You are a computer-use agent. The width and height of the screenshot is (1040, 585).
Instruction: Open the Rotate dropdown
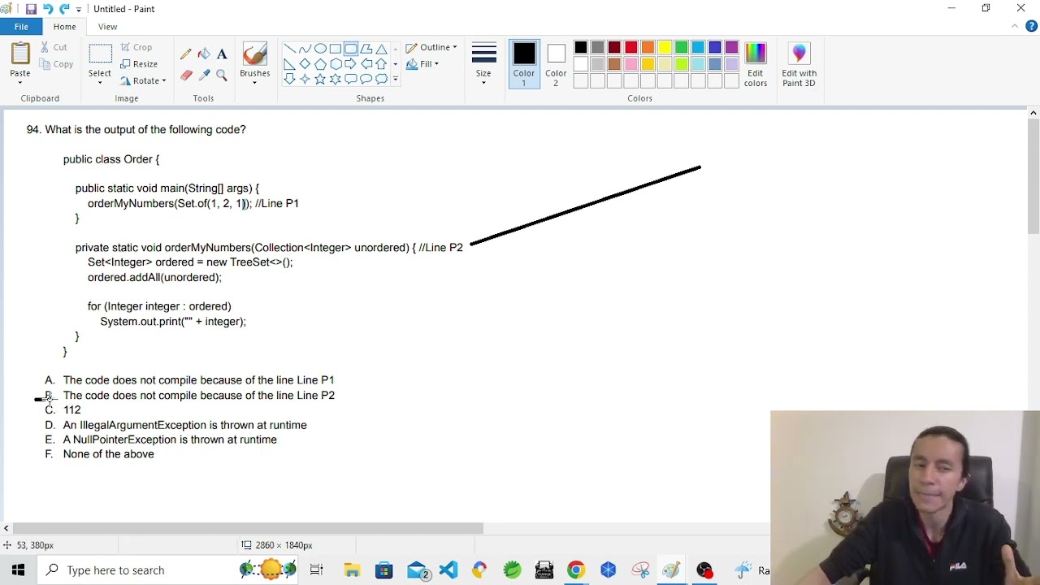143,81
